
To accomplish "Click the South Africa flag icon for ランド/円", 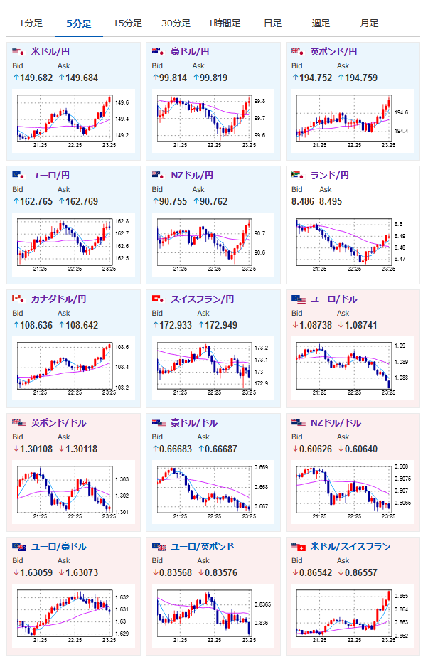I will coord(297,175).
